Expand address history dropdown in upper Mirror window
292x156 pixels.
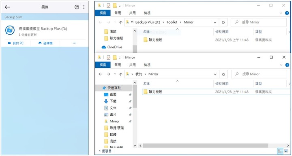click(215, 22)
